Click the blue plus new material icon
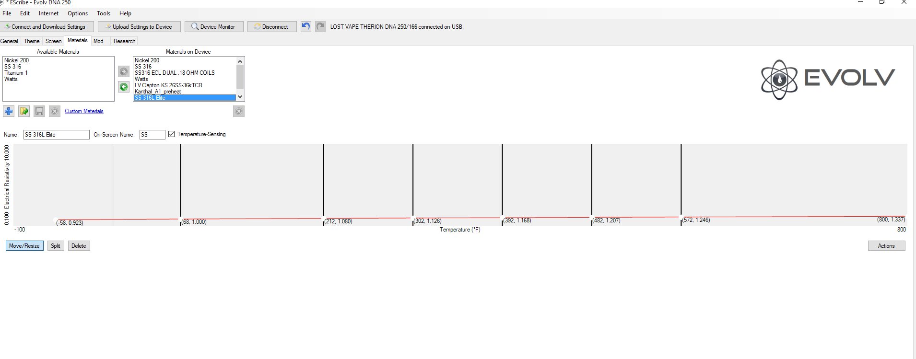 click(x=9, y=111)
